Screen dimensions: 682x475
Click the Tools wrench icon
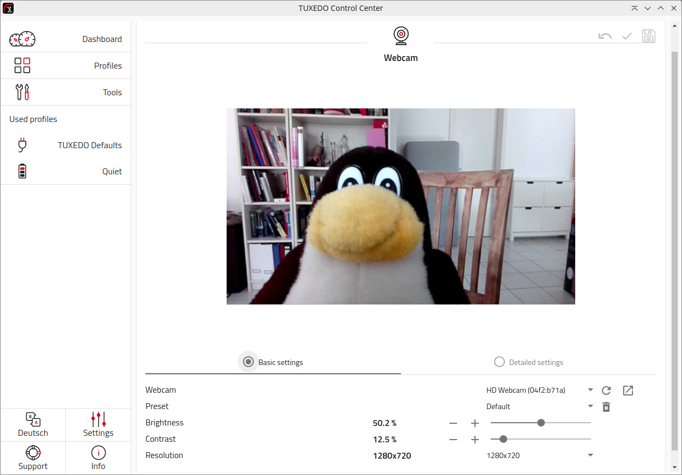tap(22, 92)
